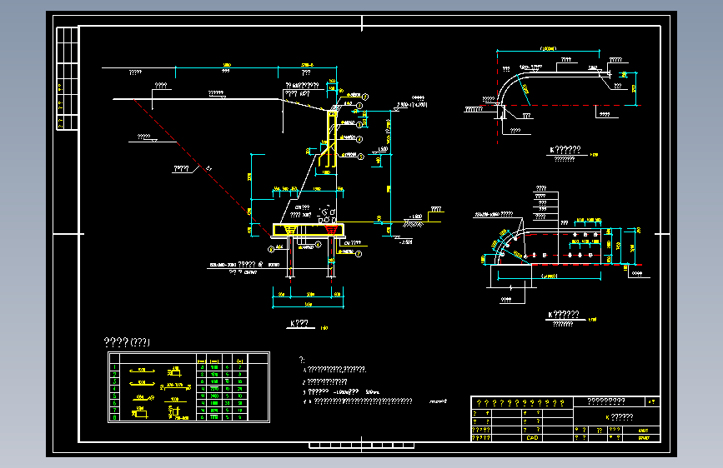Click the "3.500~(4.200)" elevation text
The width and height of the screenshot is (723, 468).
point(412,105)
